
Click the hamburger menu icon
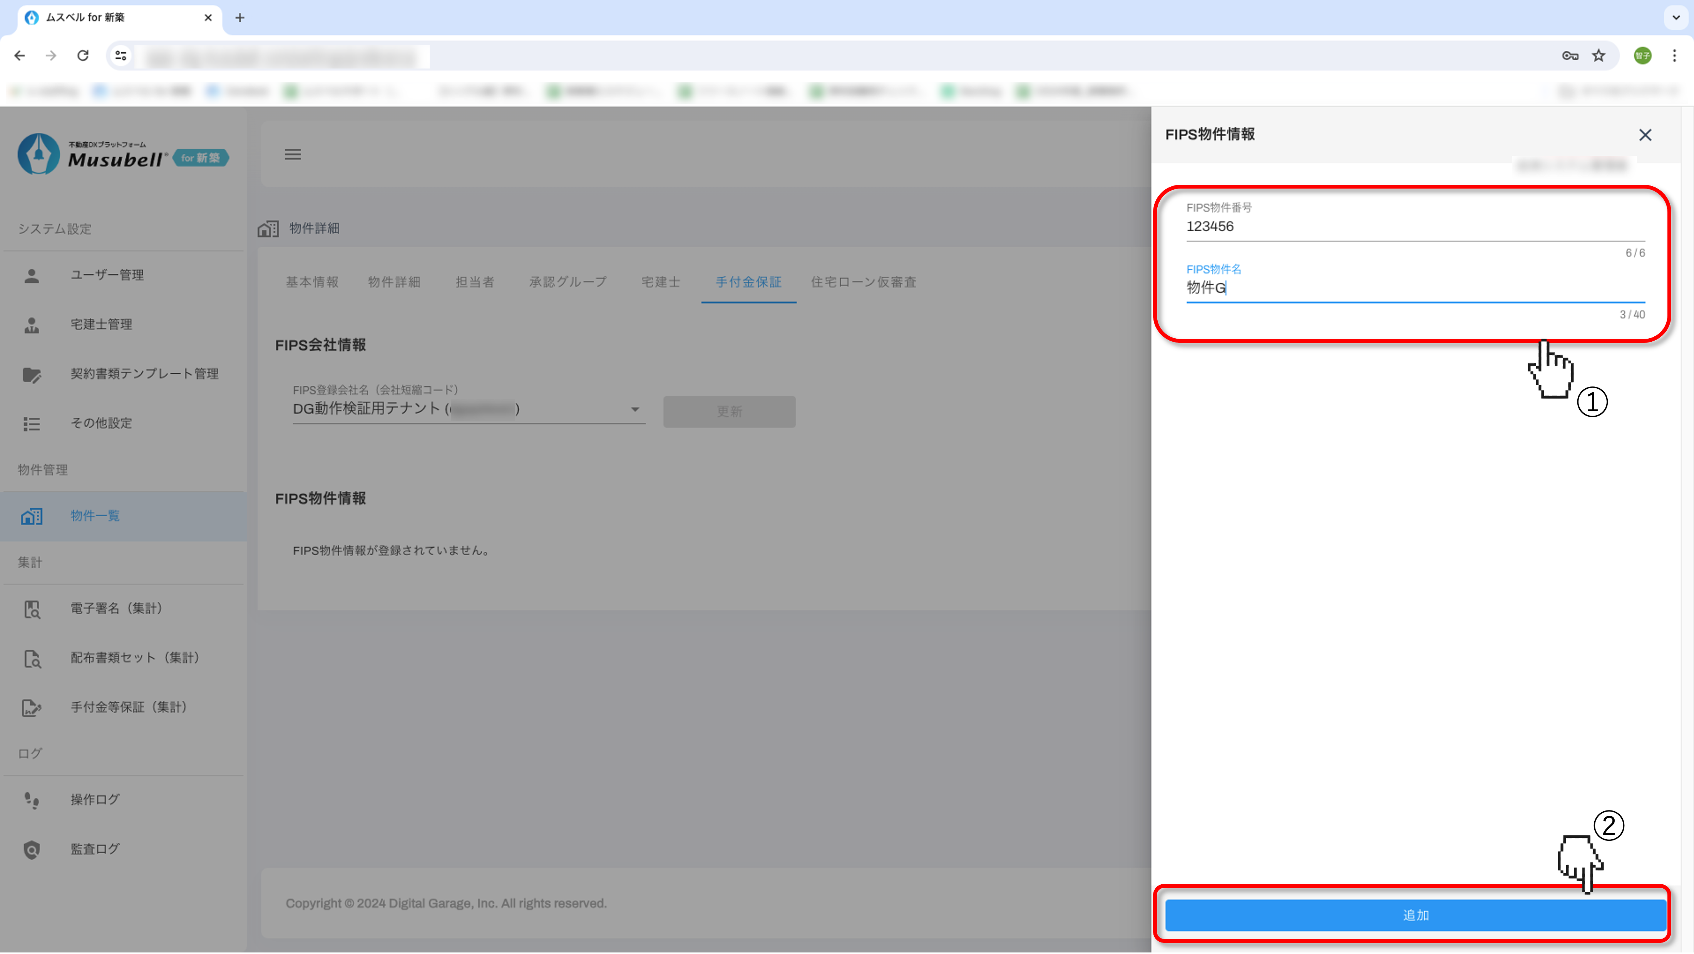pos(293,154)
